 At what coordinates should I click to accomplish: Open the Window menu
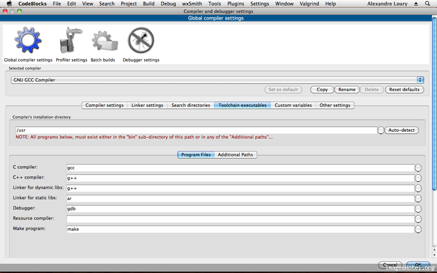tap(284, 4)
